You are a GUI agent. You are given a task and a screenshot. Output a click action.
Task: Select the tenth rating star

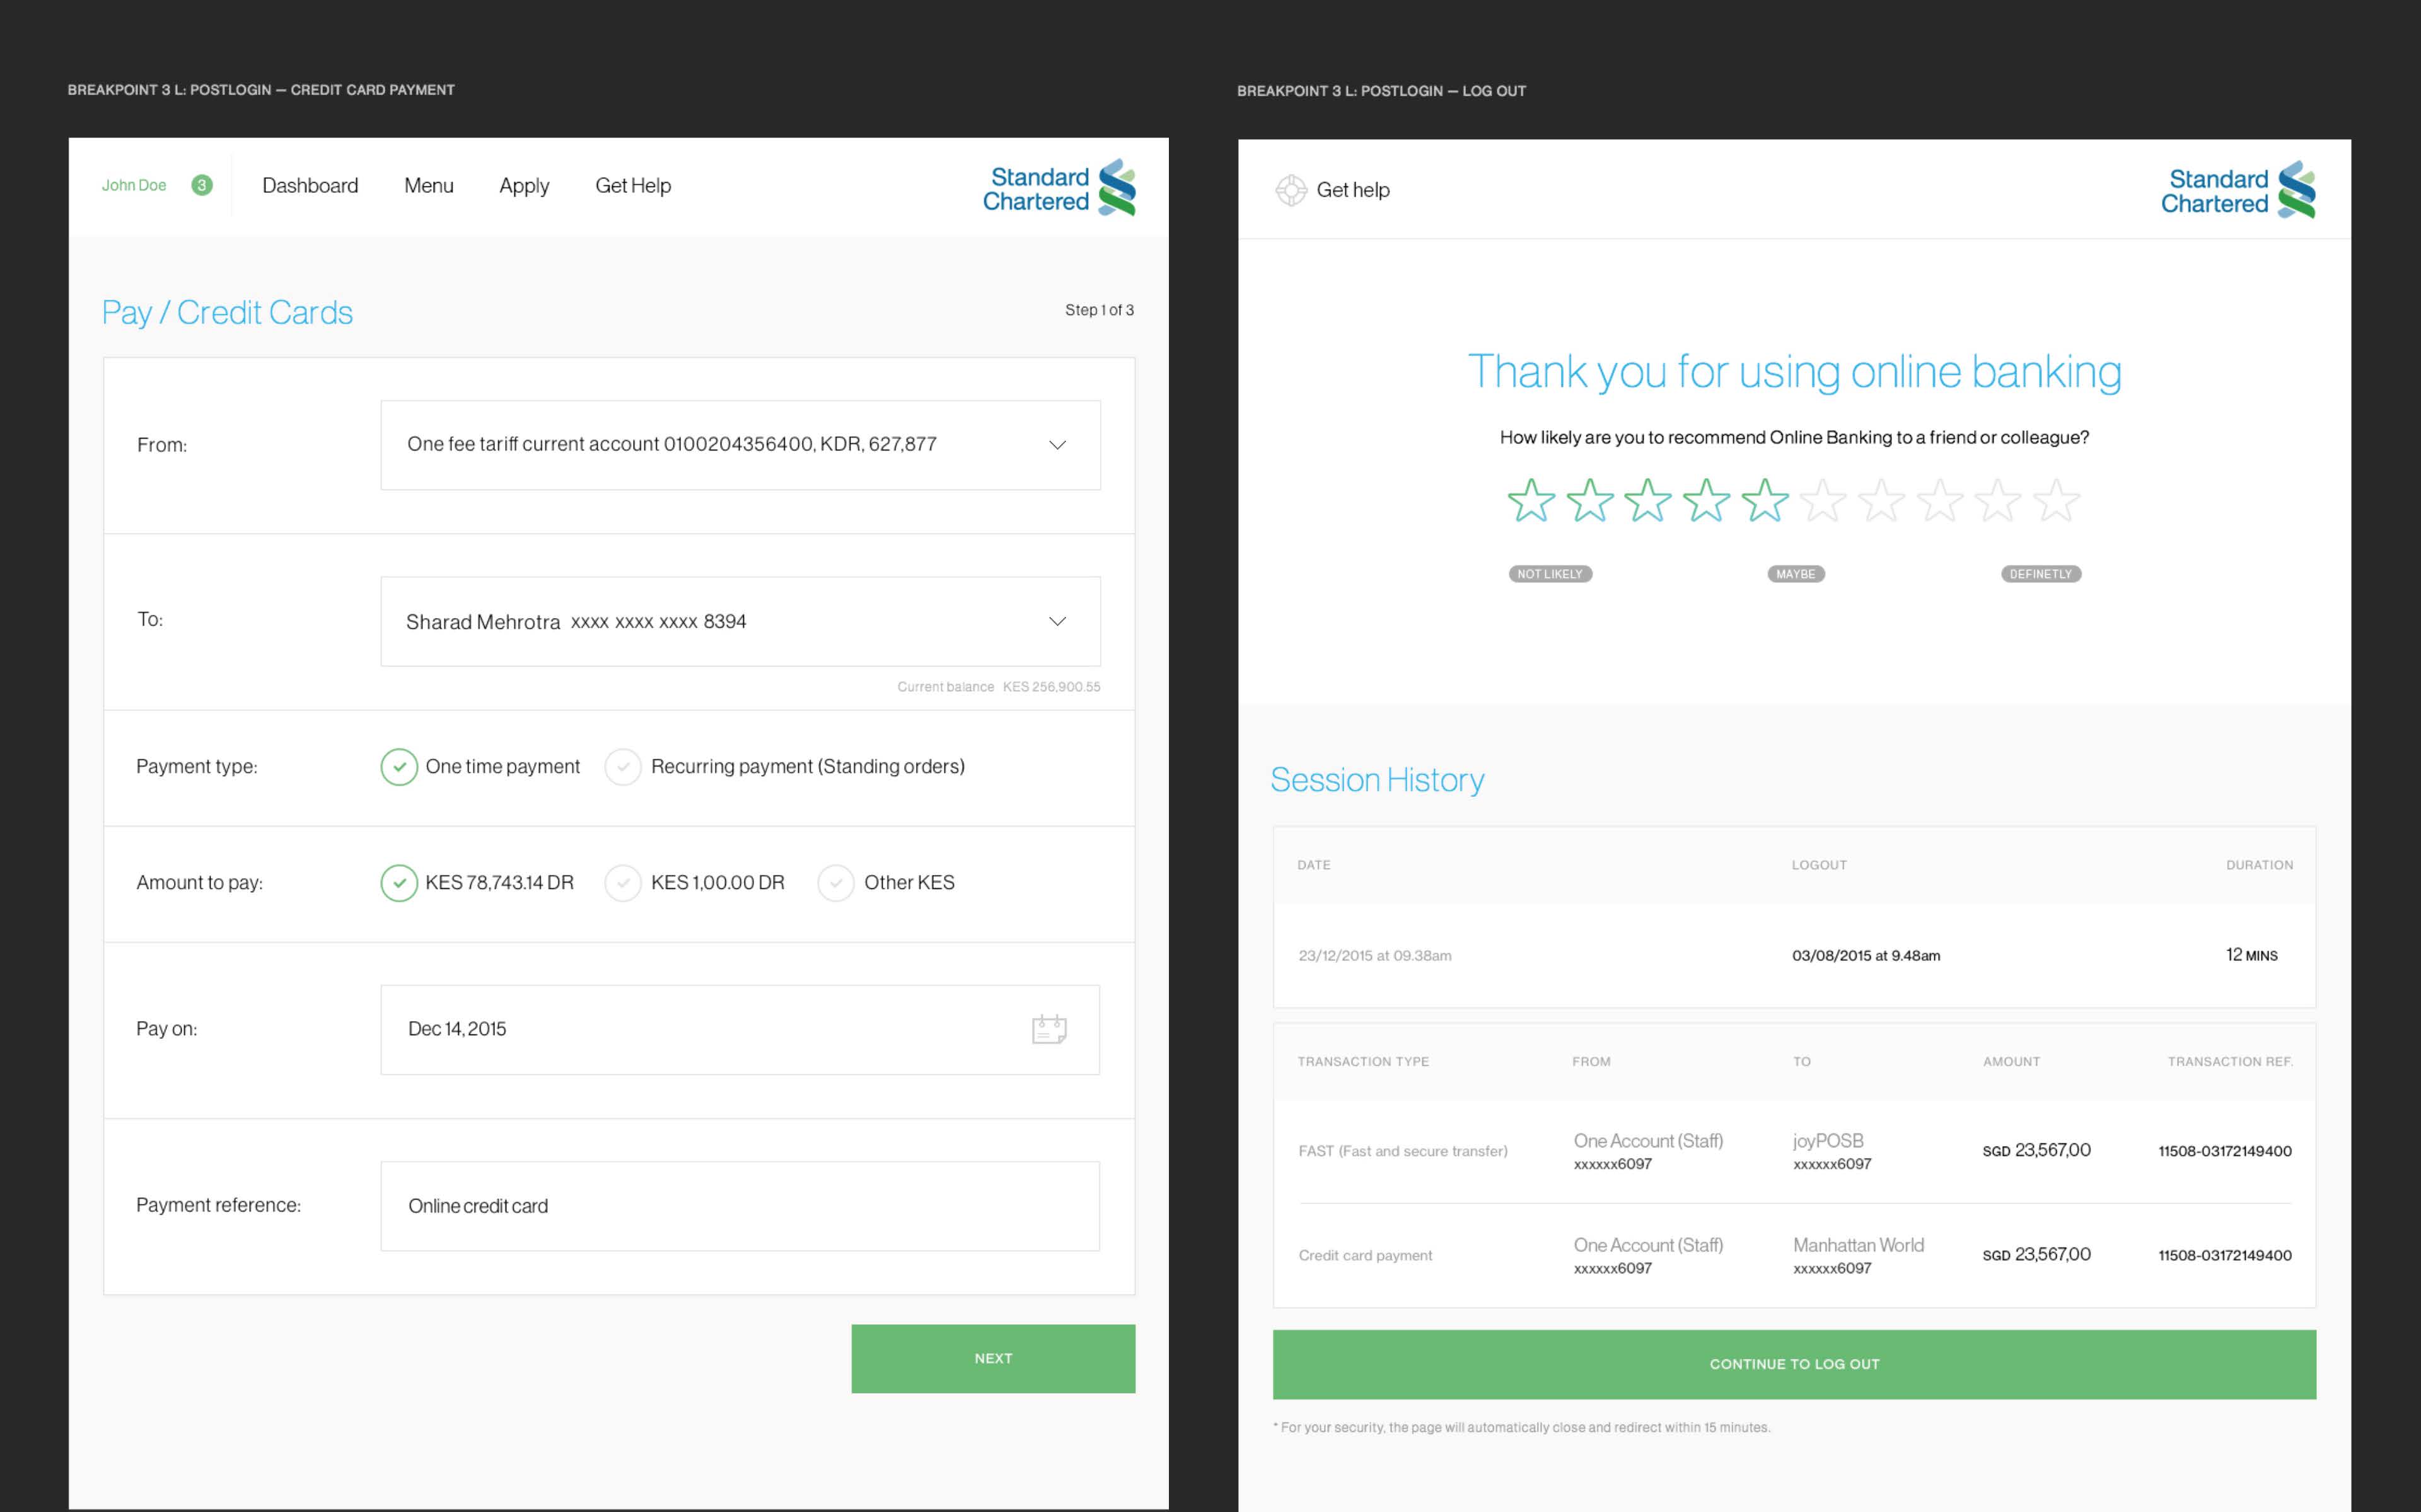click(2057, 500)
